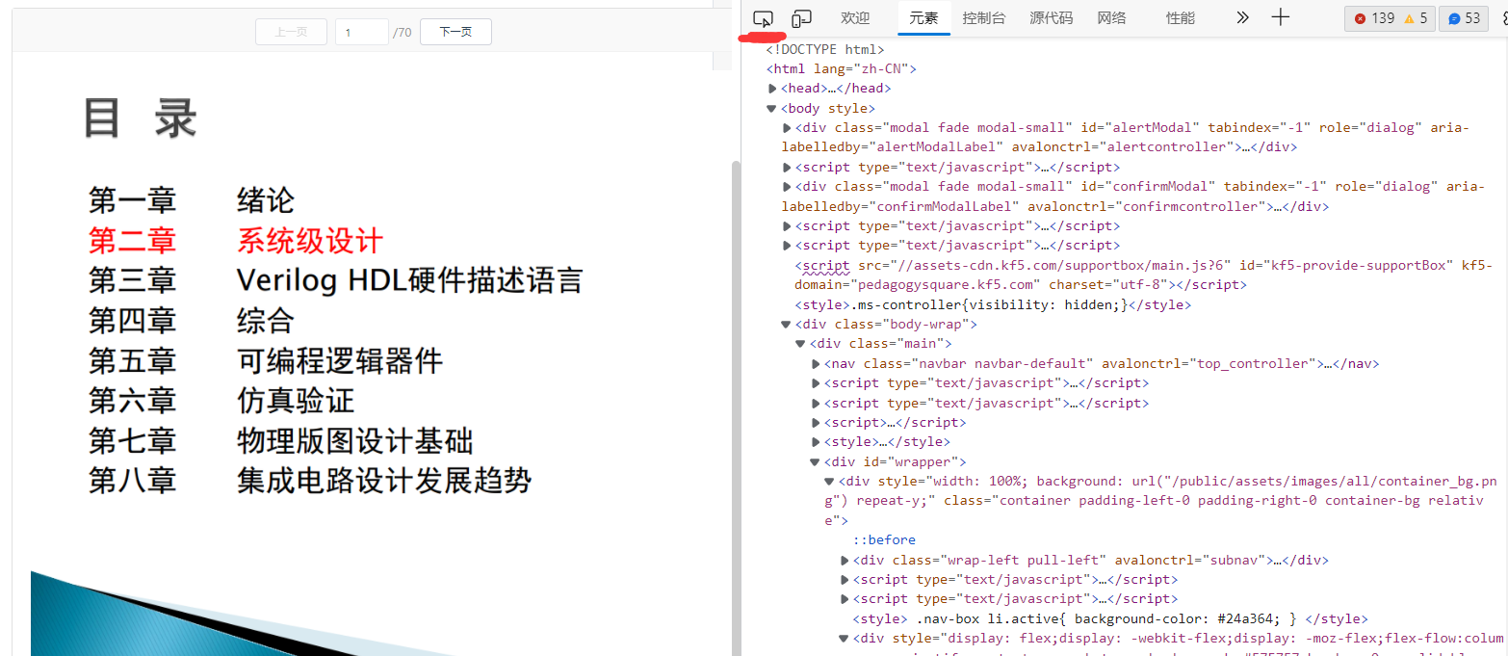Open the 性能 tab
Screen dimensions: 1508x656
[1180, 17]
